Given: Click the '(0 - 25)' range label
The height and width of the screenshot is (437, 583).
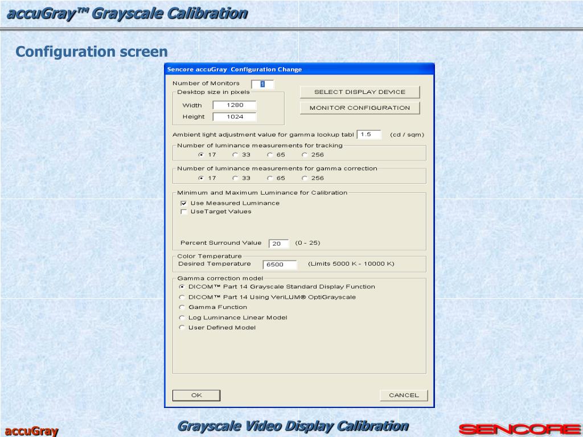Looking at the screenshot, I should [307, 242].
